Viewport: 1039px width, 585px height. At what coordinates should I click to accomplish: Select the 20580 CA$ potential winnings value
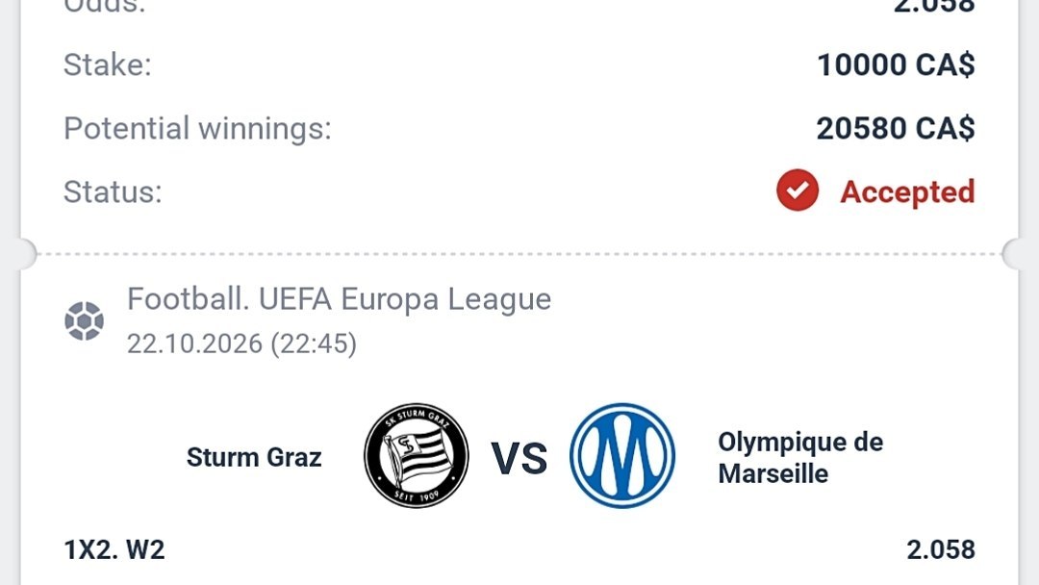pyautogui.click(x=896, y=128)
